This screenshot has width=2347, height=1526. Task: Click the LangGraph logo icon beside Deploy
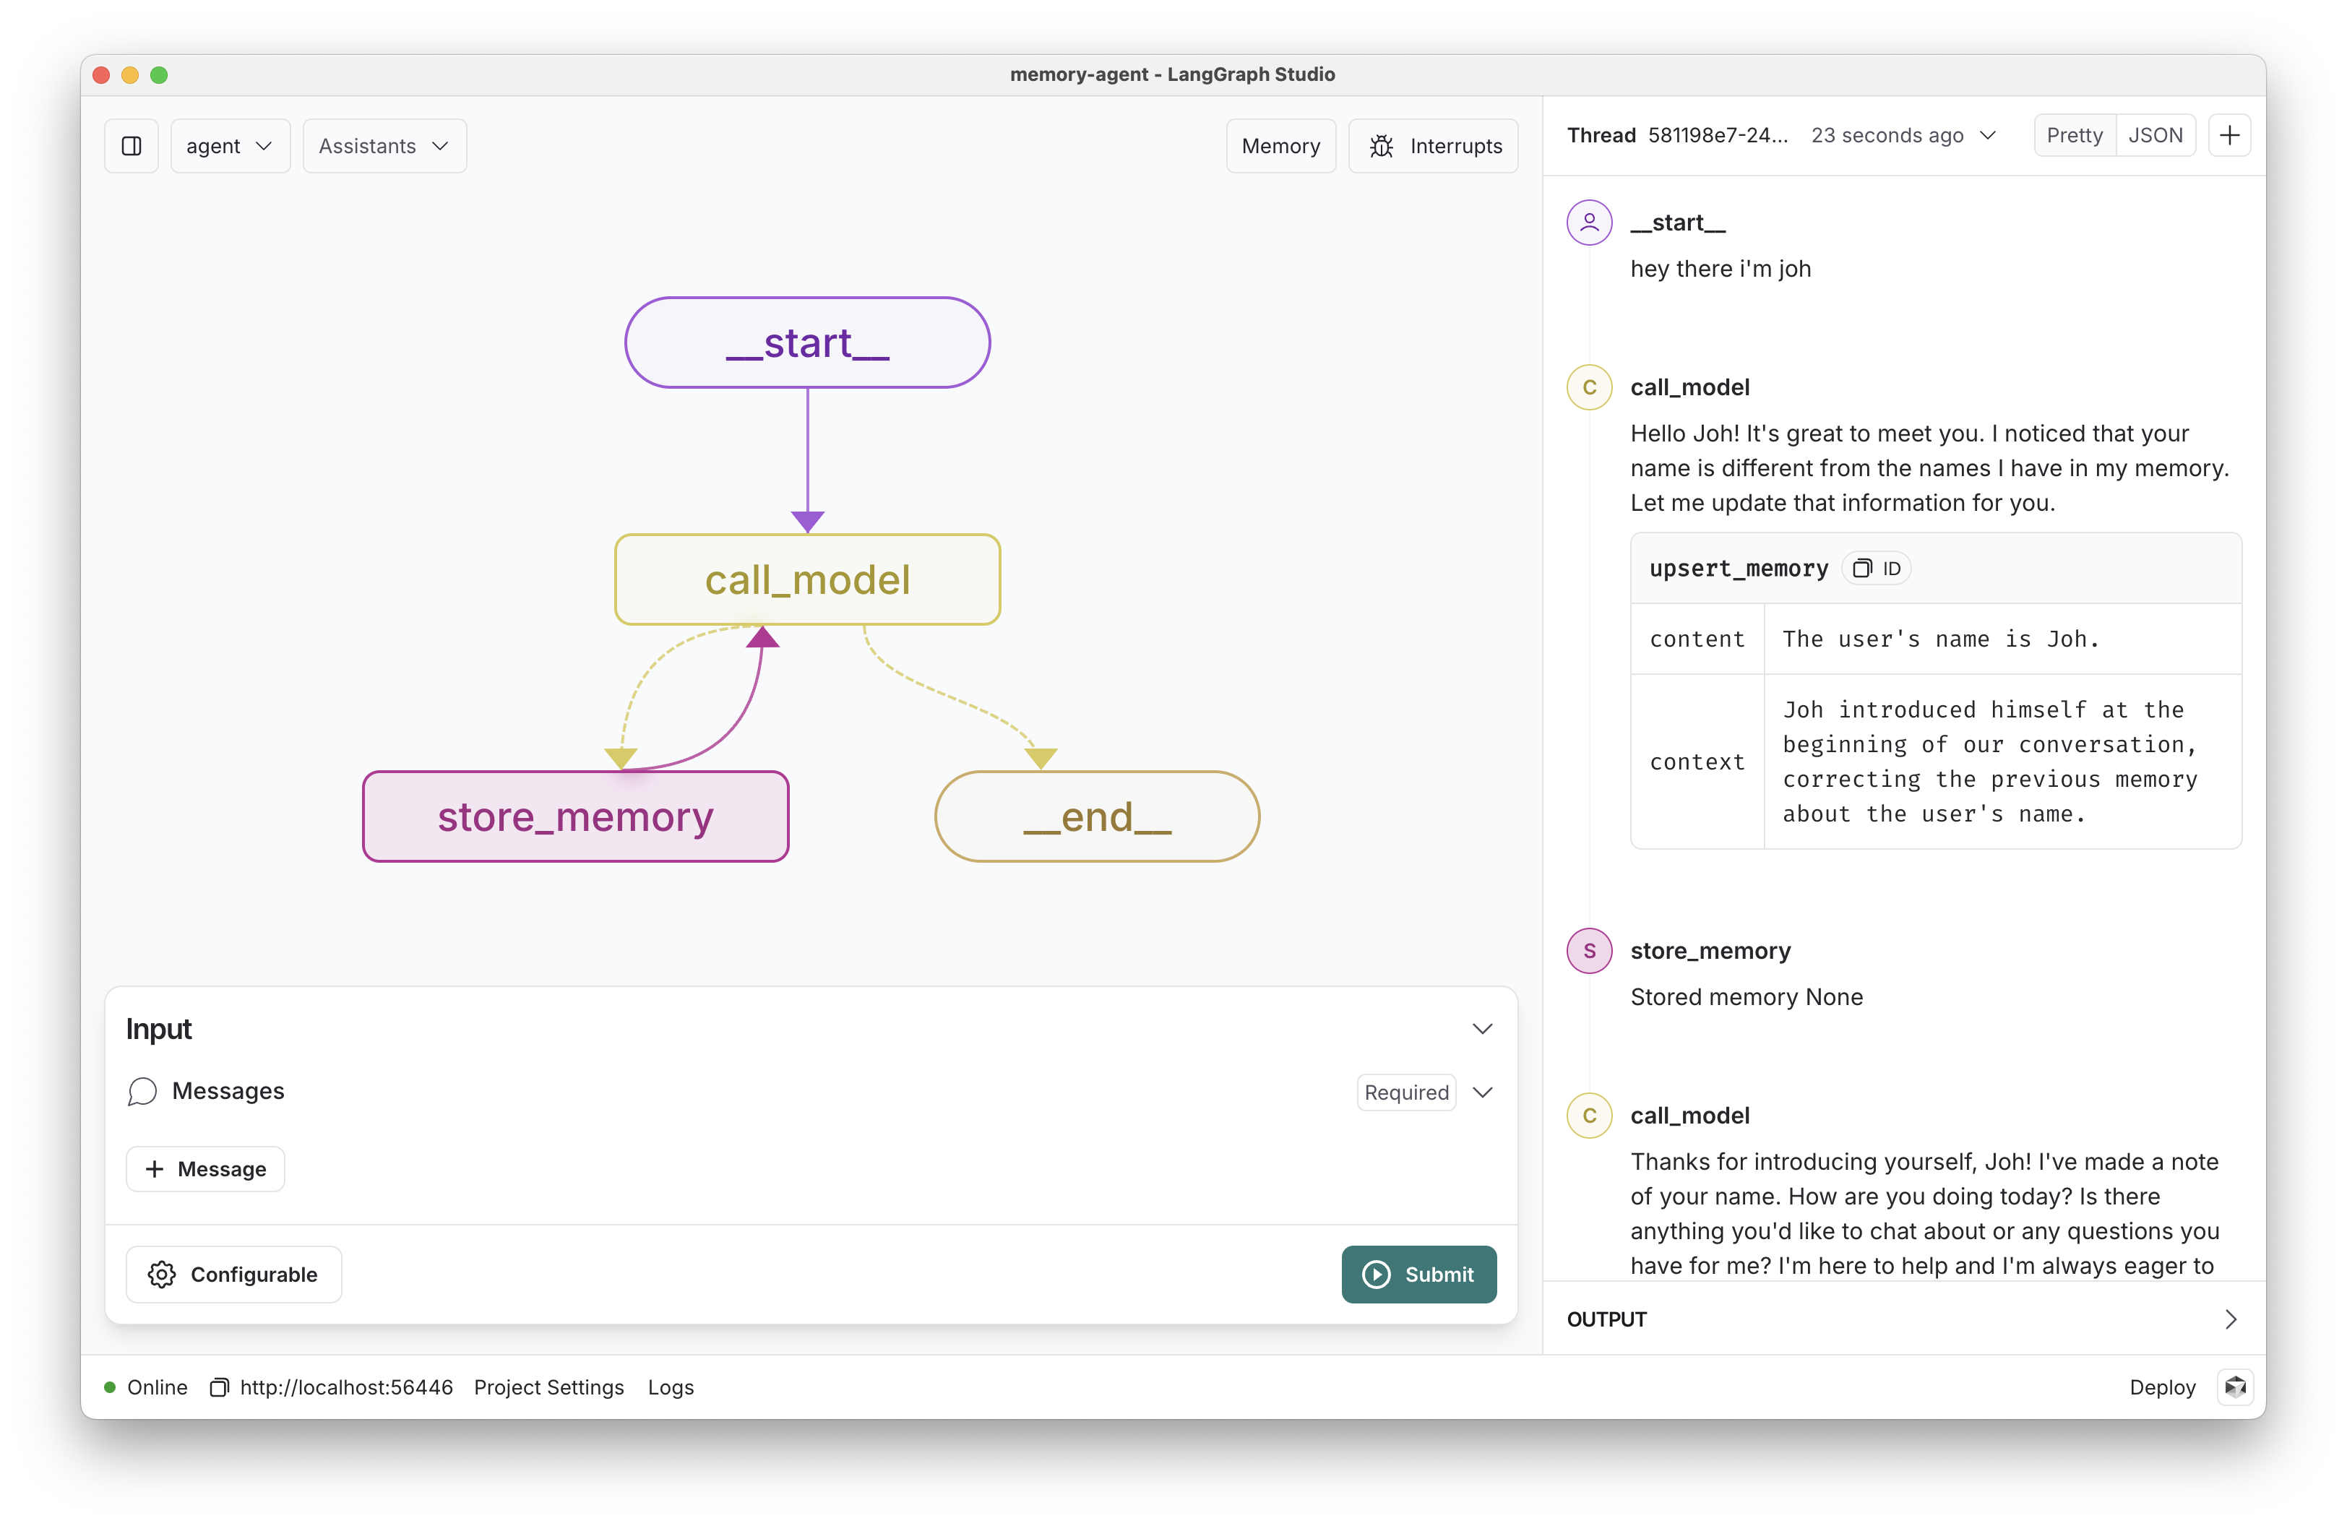click(2234, 1387)
